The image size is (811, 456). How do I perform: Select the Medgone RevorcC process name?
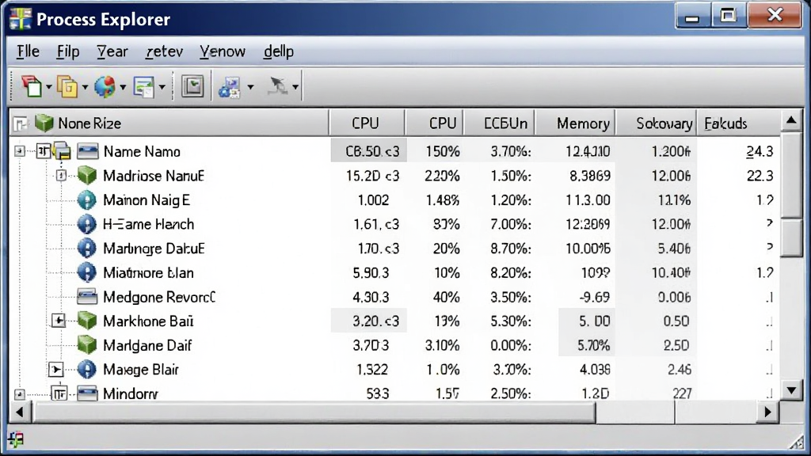click(x=158, y=298)
